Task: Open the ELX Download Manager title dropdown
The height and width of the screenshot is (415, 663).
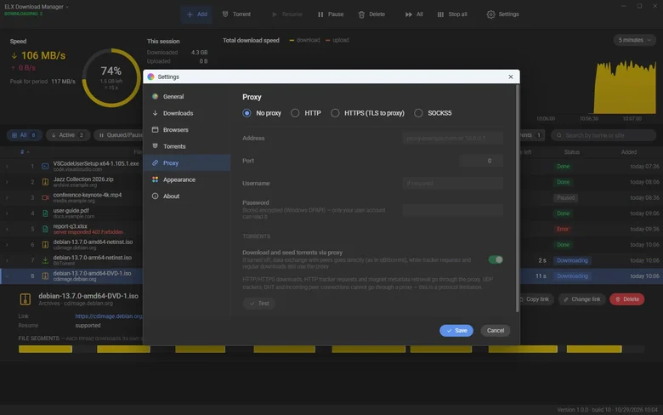Action: tap(37, 7)
